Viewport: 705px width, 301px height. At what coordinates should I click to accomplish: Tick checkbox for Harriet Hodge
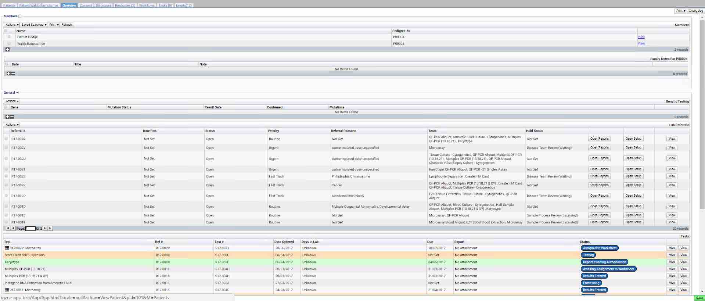click(9, 37)
